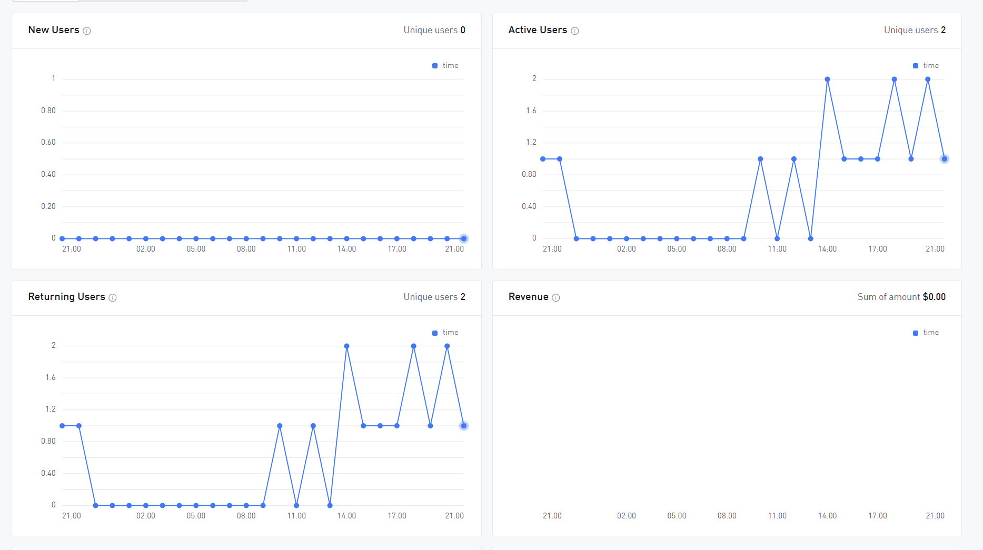The image size is (983, 550).
Task: Toggle the time legend in New Users chart
Action: 445,66
